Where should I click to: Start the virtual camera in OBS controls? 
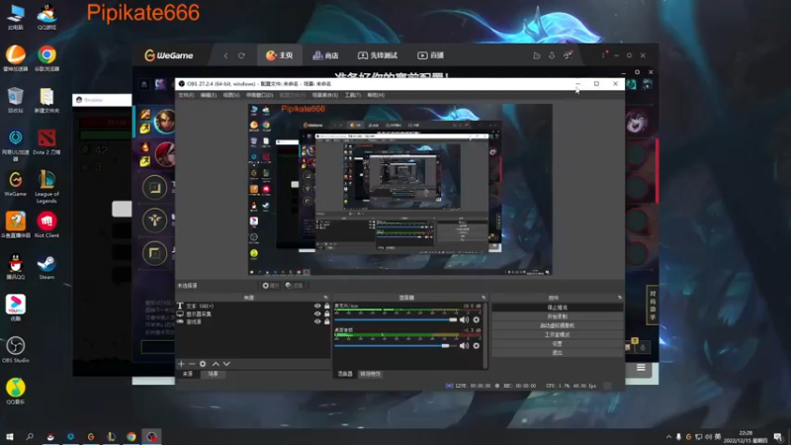pos(557,325)
